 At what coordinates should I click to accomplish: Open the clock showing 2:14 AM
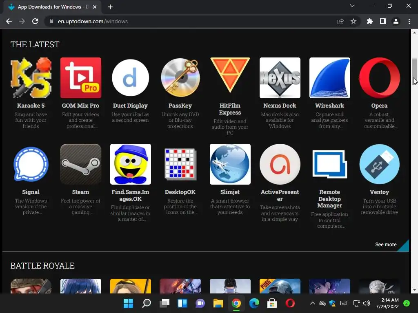tap(387, 303)
